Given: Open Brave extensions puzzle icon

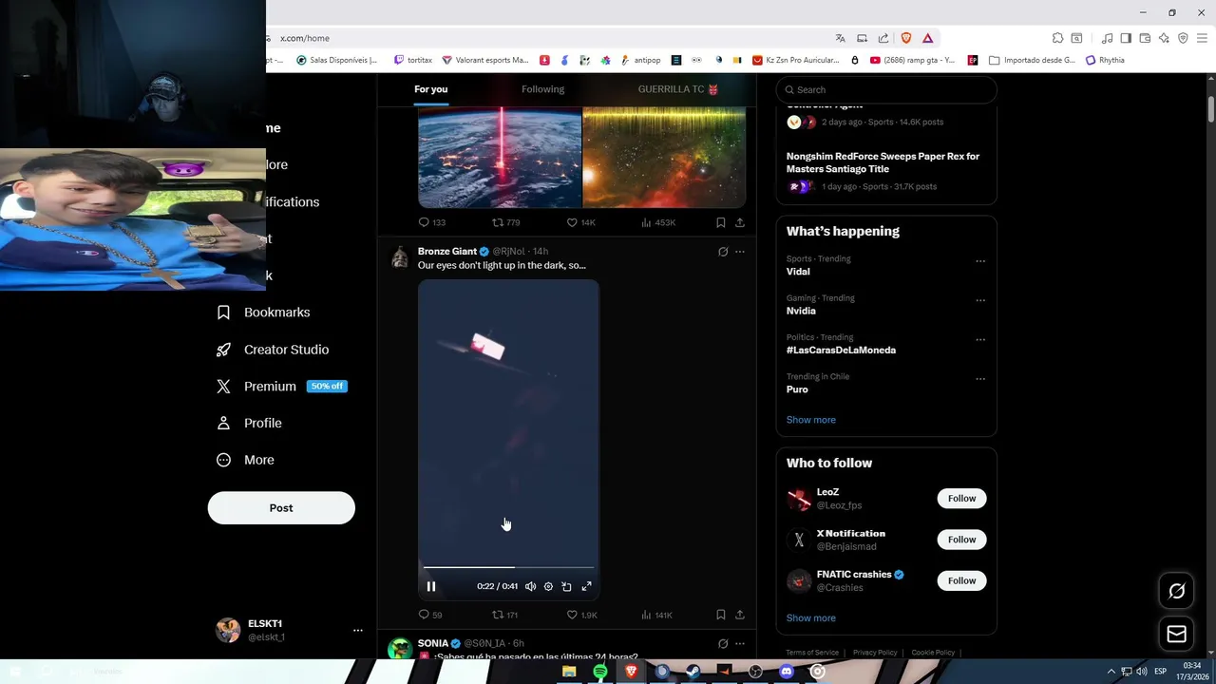Looking at the screenshot, I should 1057,38.
